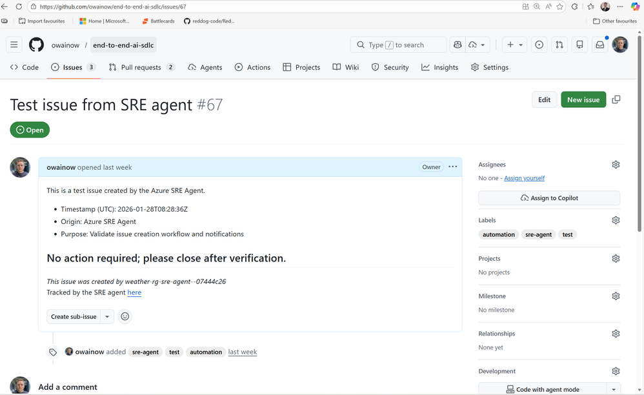
Task: Open the Labels gear settings
Action: 616,220
